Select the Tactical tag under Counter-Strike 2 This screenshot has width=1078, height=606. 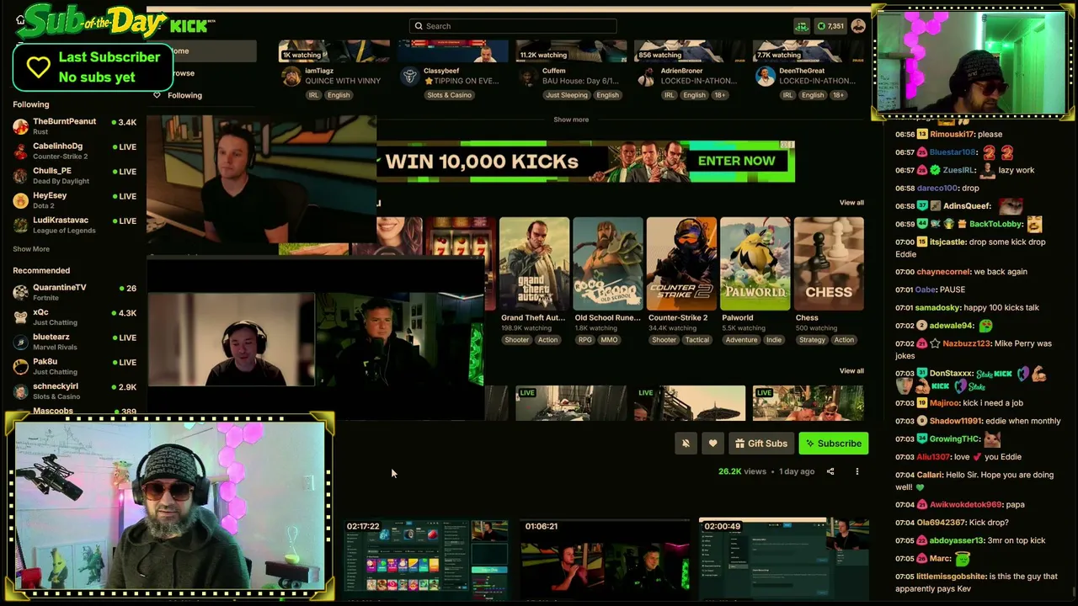point(696,340)
